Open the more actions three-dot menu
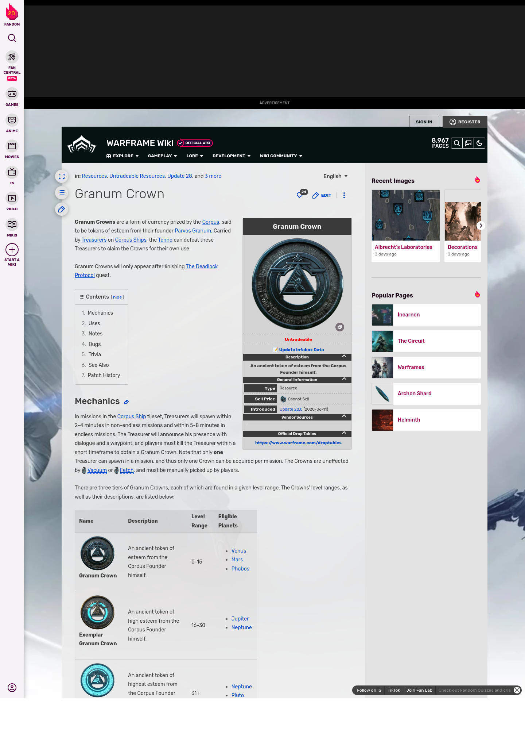 click(x=344, y=195)
